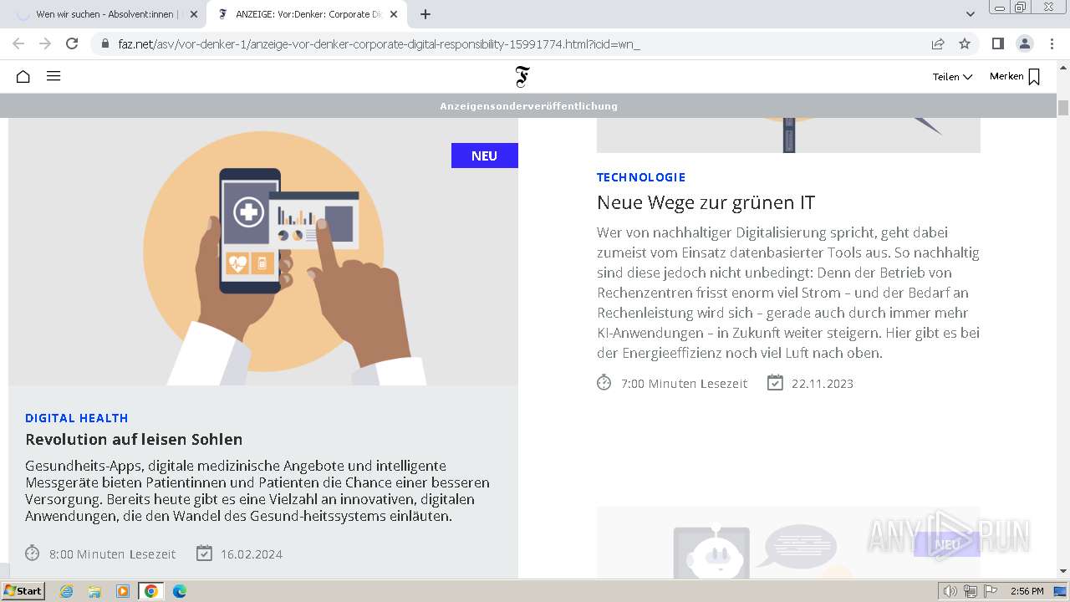Open the media player taskbar icon

click(123, 591)
